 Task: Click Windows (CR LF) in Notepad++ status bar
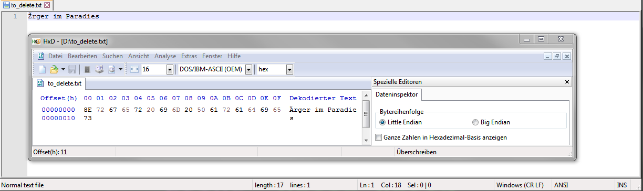coord(520,185)
